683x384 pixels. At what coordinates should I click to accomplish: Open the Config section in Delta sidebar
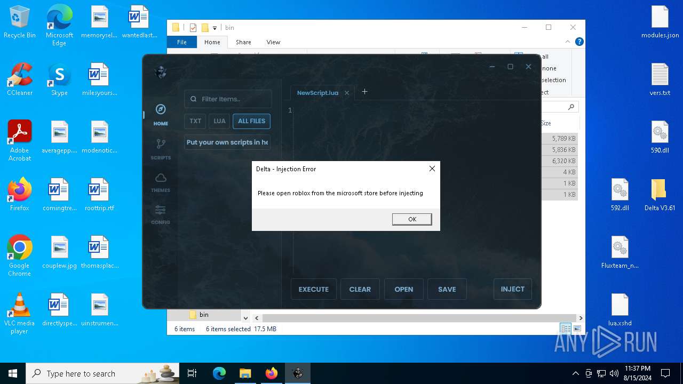161,214
